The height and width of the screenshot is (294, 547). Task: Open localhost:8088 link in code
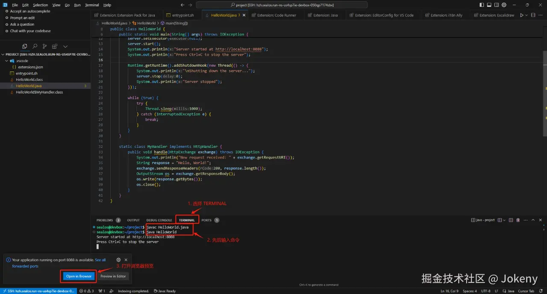[239, 49]
